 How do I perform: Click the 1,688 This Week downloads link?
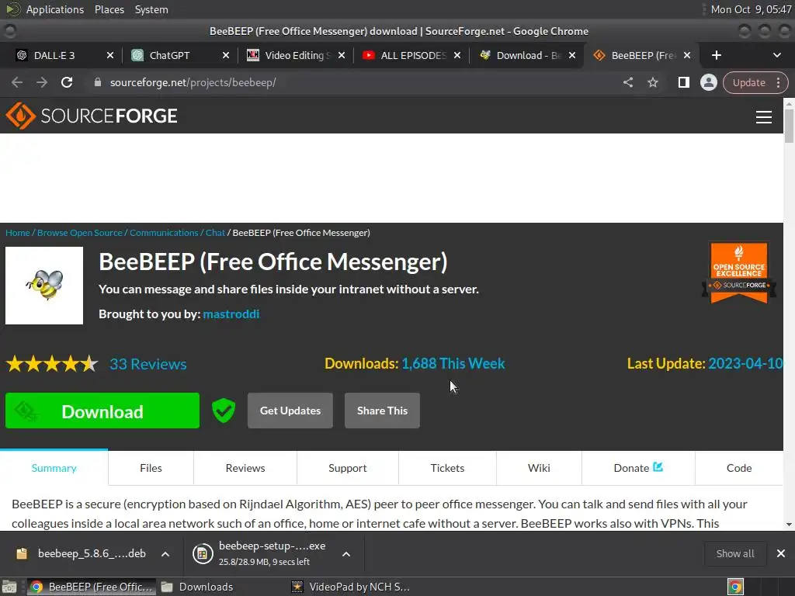pyautogui.click(x=453, y=363)
